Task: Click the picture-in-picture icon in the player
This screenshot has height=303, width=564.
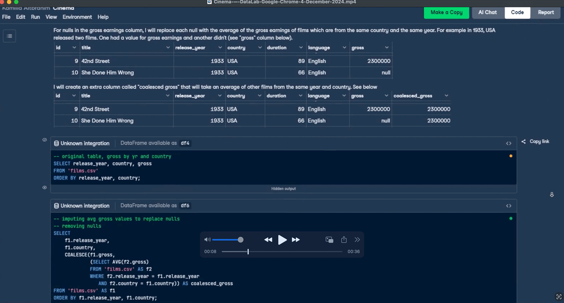Action: (329, 240)
